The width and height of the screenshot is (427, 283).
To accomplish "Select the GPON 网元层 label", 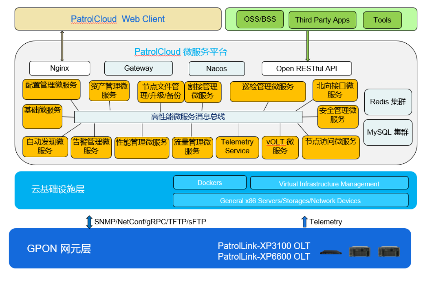I will tap(59, 249).
